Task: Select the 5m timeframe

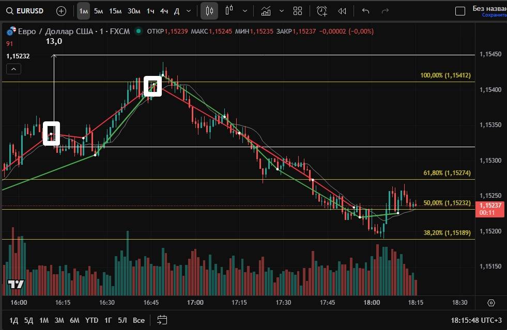Action: (98, 11)
